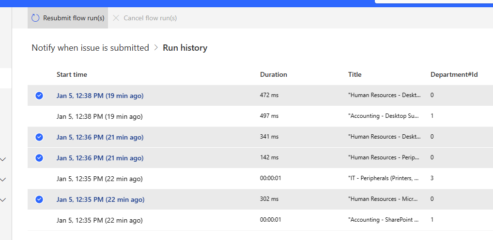
Task: Click the "Human Resources - Micr..." title
Action: point(384,199)
